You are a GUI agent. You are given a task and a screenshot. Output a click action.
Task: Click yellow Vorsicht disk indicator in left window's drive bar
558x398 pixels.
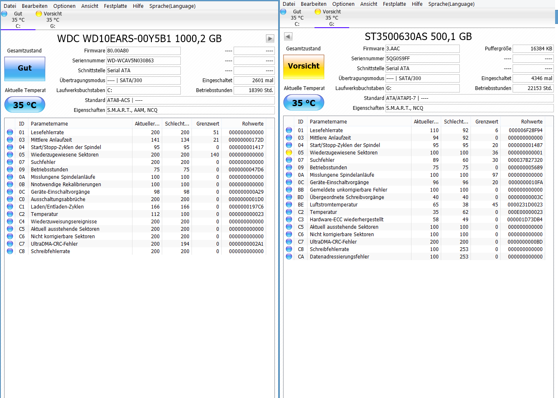pos(39,14)
